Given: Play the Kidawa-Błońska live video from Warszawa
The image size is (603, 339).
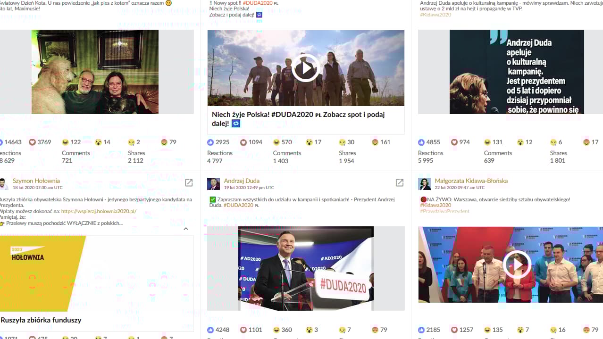Looking at the screenshot, I should (517, 265).
